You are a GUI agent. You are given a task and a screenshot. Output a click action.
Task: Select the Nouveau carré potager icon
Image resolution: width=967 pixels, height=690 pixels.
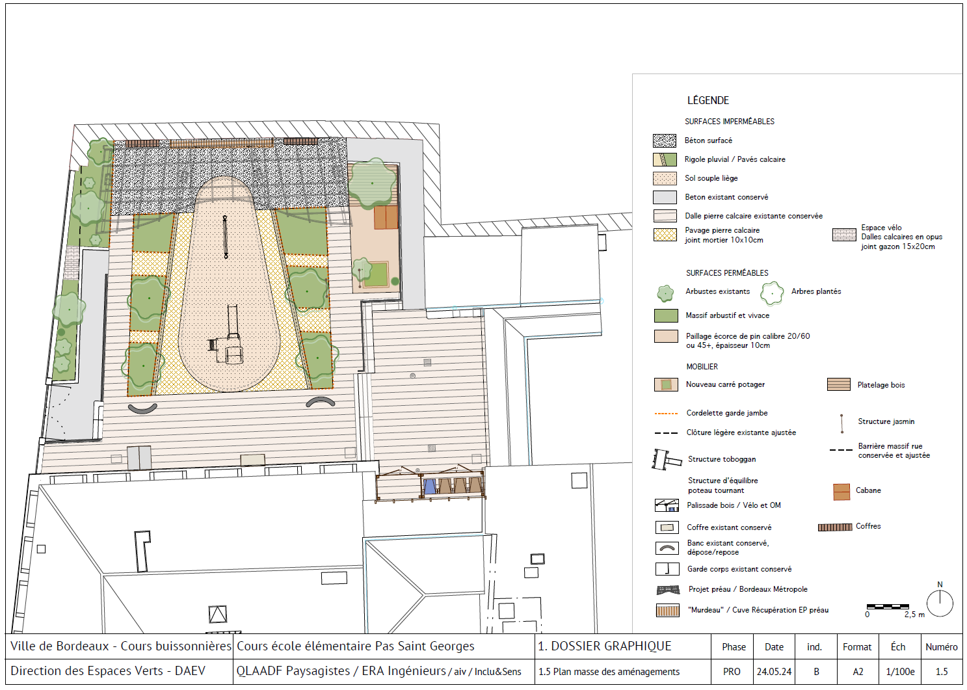[666, 384]
